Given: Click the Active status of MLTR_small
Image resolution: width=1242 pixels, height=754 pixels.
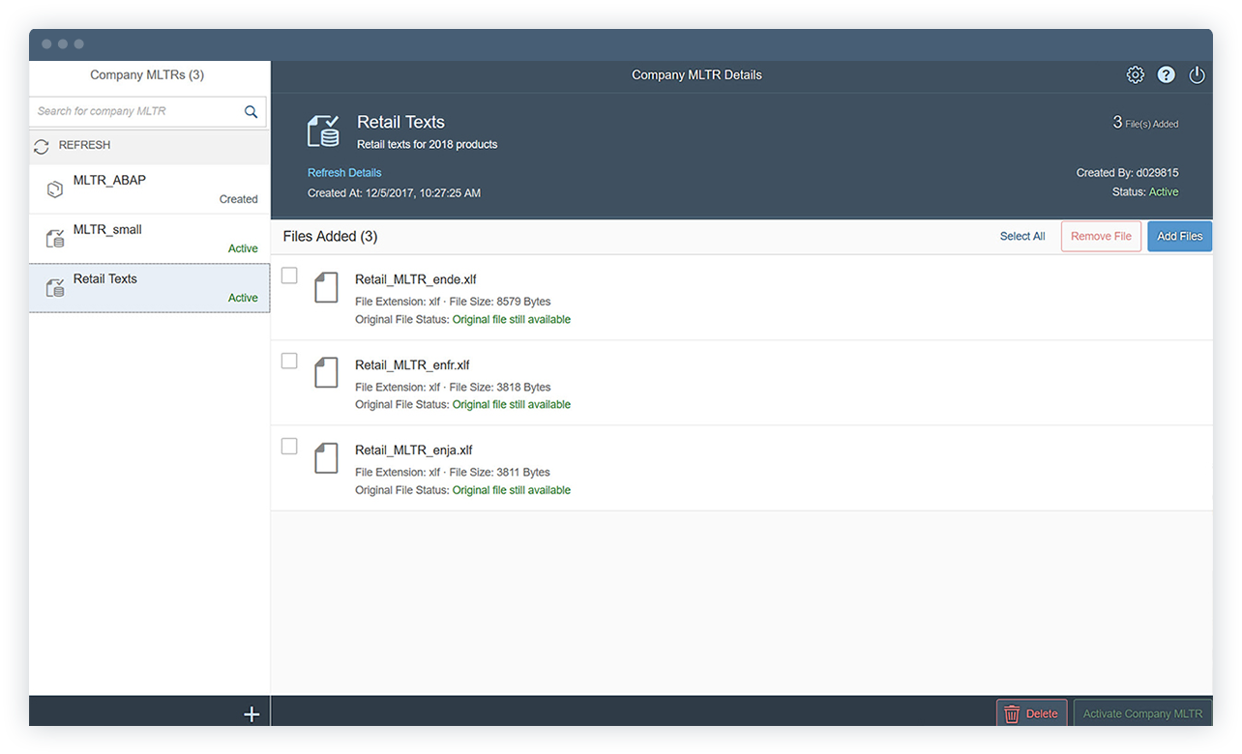Looking at the screenshot, I should point(243,248).
